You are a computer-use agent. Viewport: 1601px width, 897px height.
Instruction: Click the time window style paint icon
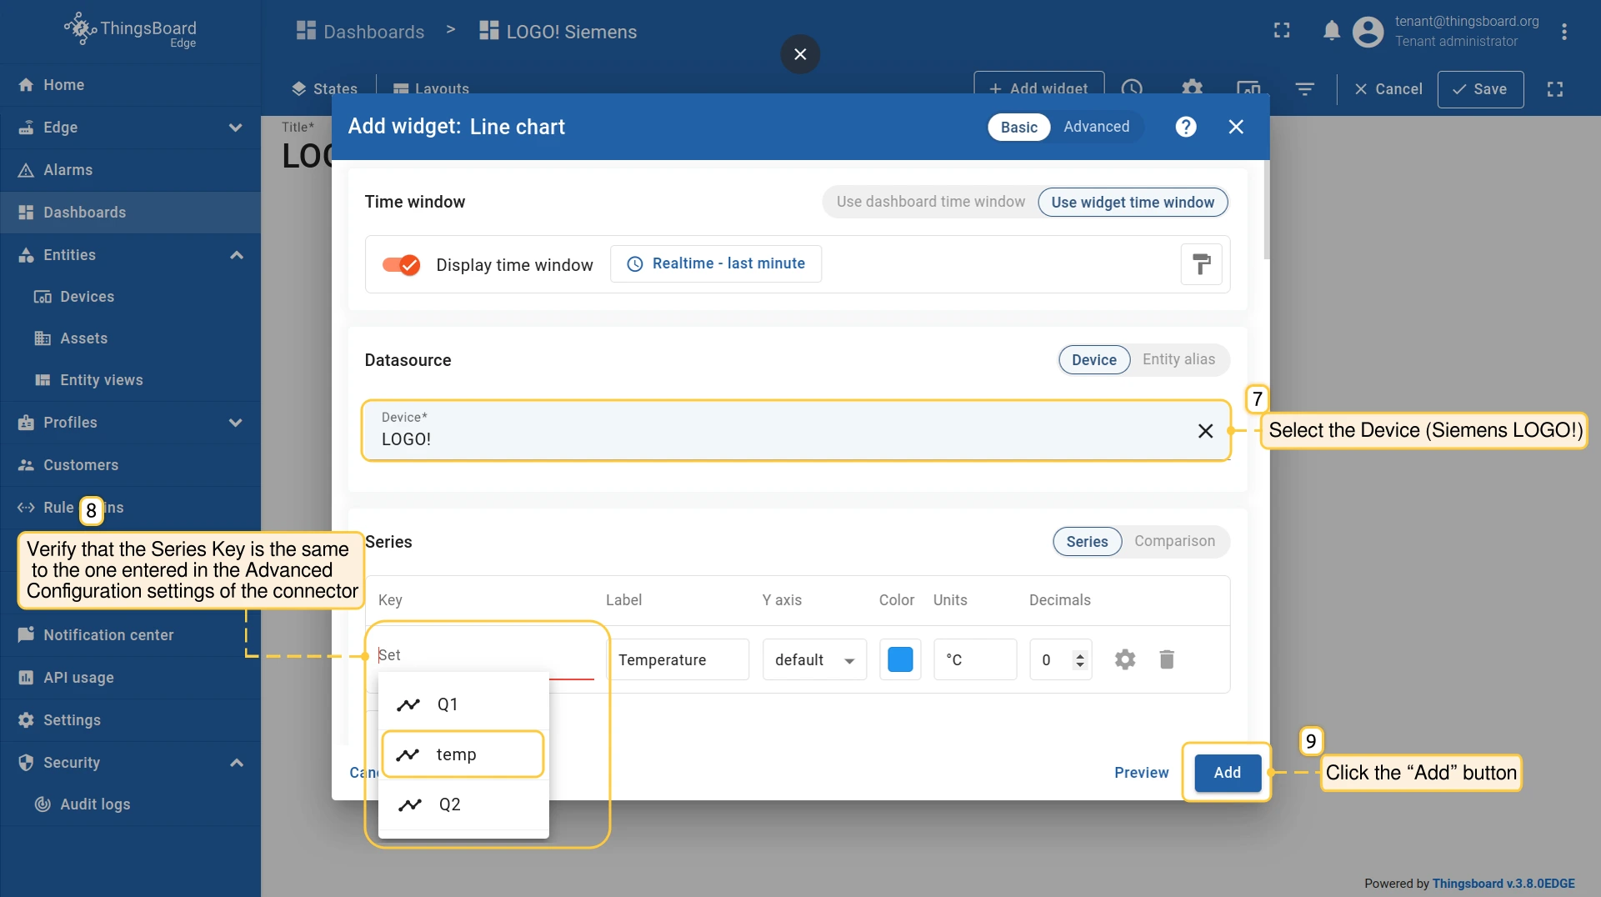click(x=1201, y=264)
